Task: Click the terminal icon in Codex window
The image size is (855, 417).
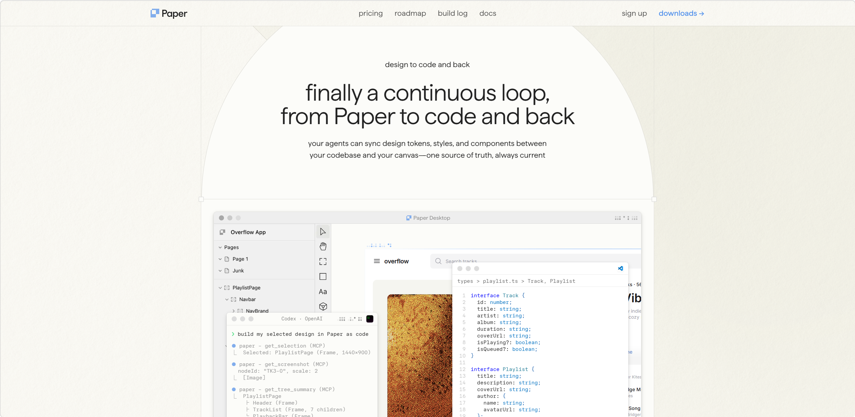Action: 370,319
